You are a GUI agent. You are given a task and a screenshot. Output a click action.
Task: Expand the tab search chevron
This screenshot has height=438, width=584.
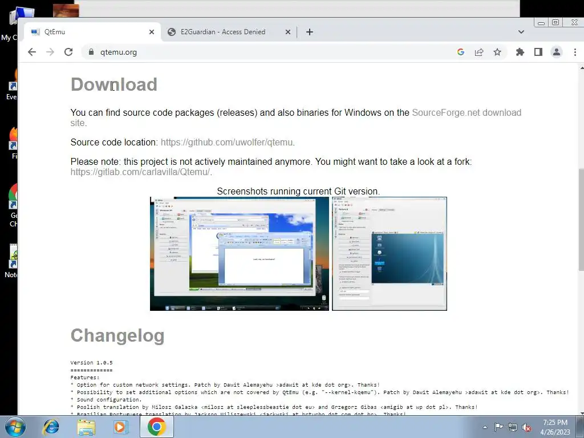point(521,32)
